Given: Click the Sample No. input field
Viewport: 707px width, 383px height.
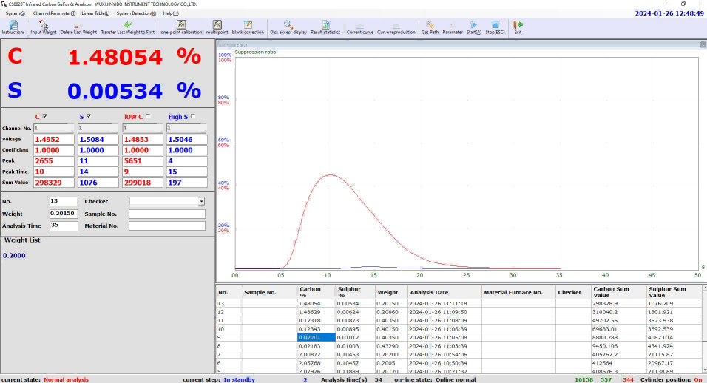Looking at the screenshot, I should 167,214.
